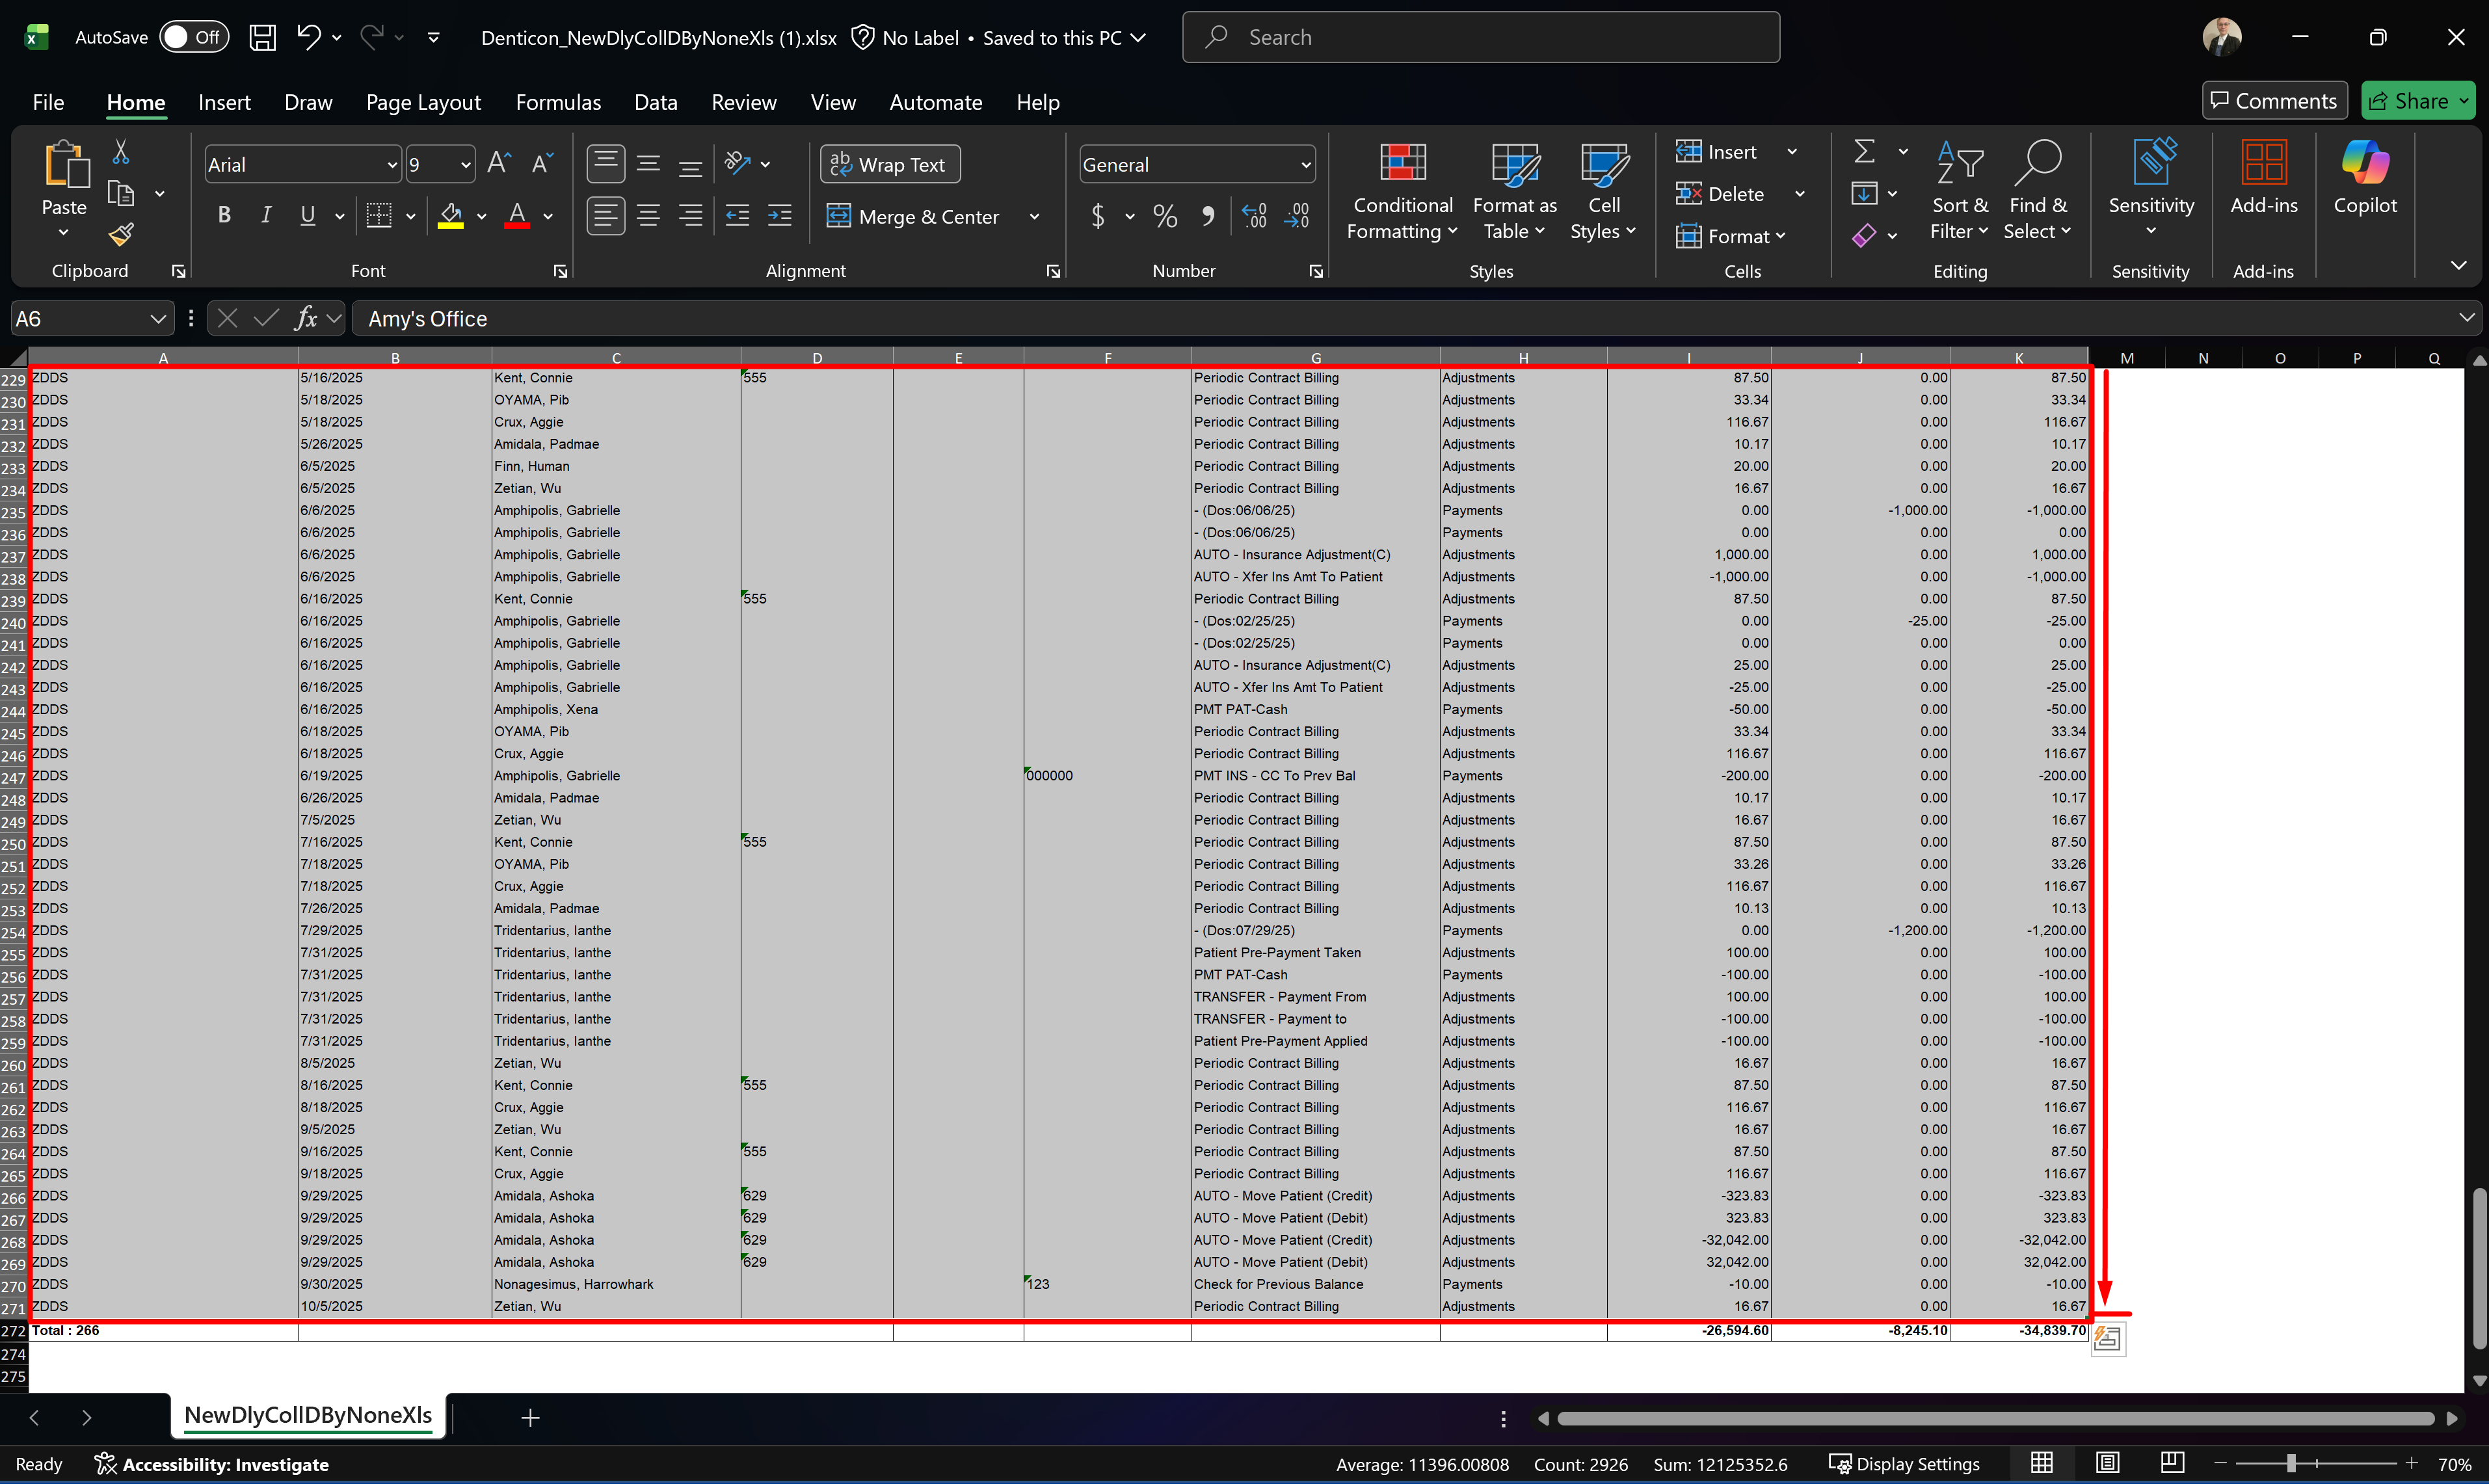Switch to Normal view icon
The height and width of the screenshot is (1484, 2489).
coord(2042,1463)
